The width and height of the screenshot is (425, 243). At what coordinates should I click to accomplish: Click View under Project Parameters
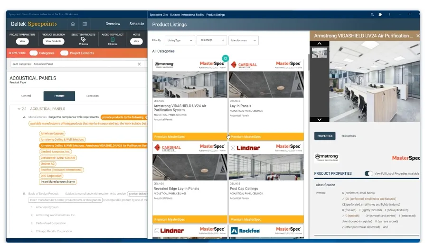click(x=22, y=41)
